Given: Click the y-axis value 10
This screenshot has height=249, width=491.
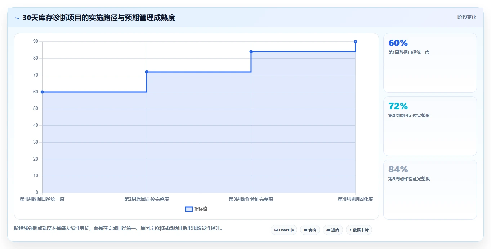Looking at the screenshot, I should point(36,176).
